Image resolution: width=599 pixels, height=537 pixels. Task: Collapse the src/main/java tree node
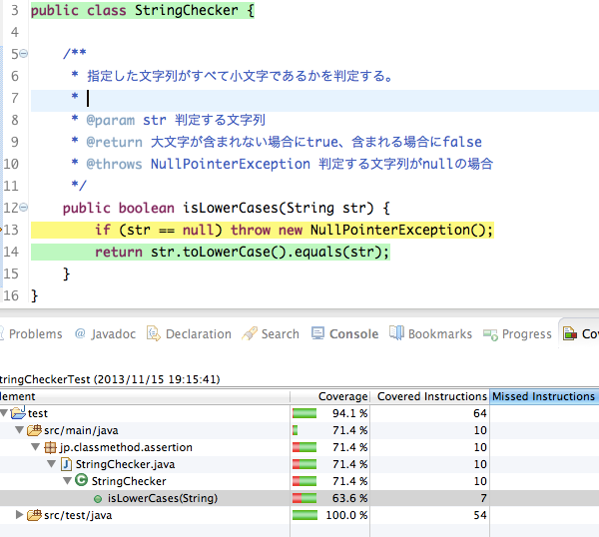(20, 430)
